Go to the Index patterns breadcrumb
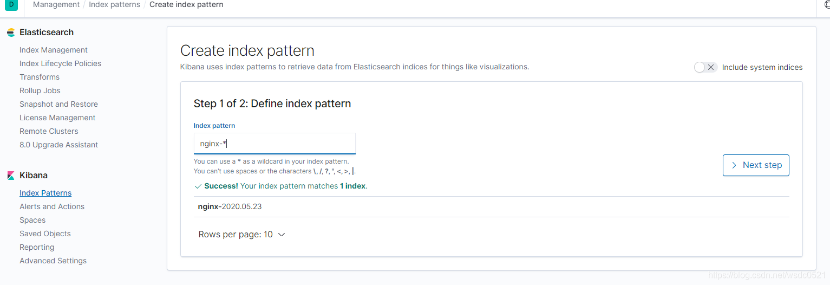The height and width of the screenshot is (285, 830). click(114, 4)
